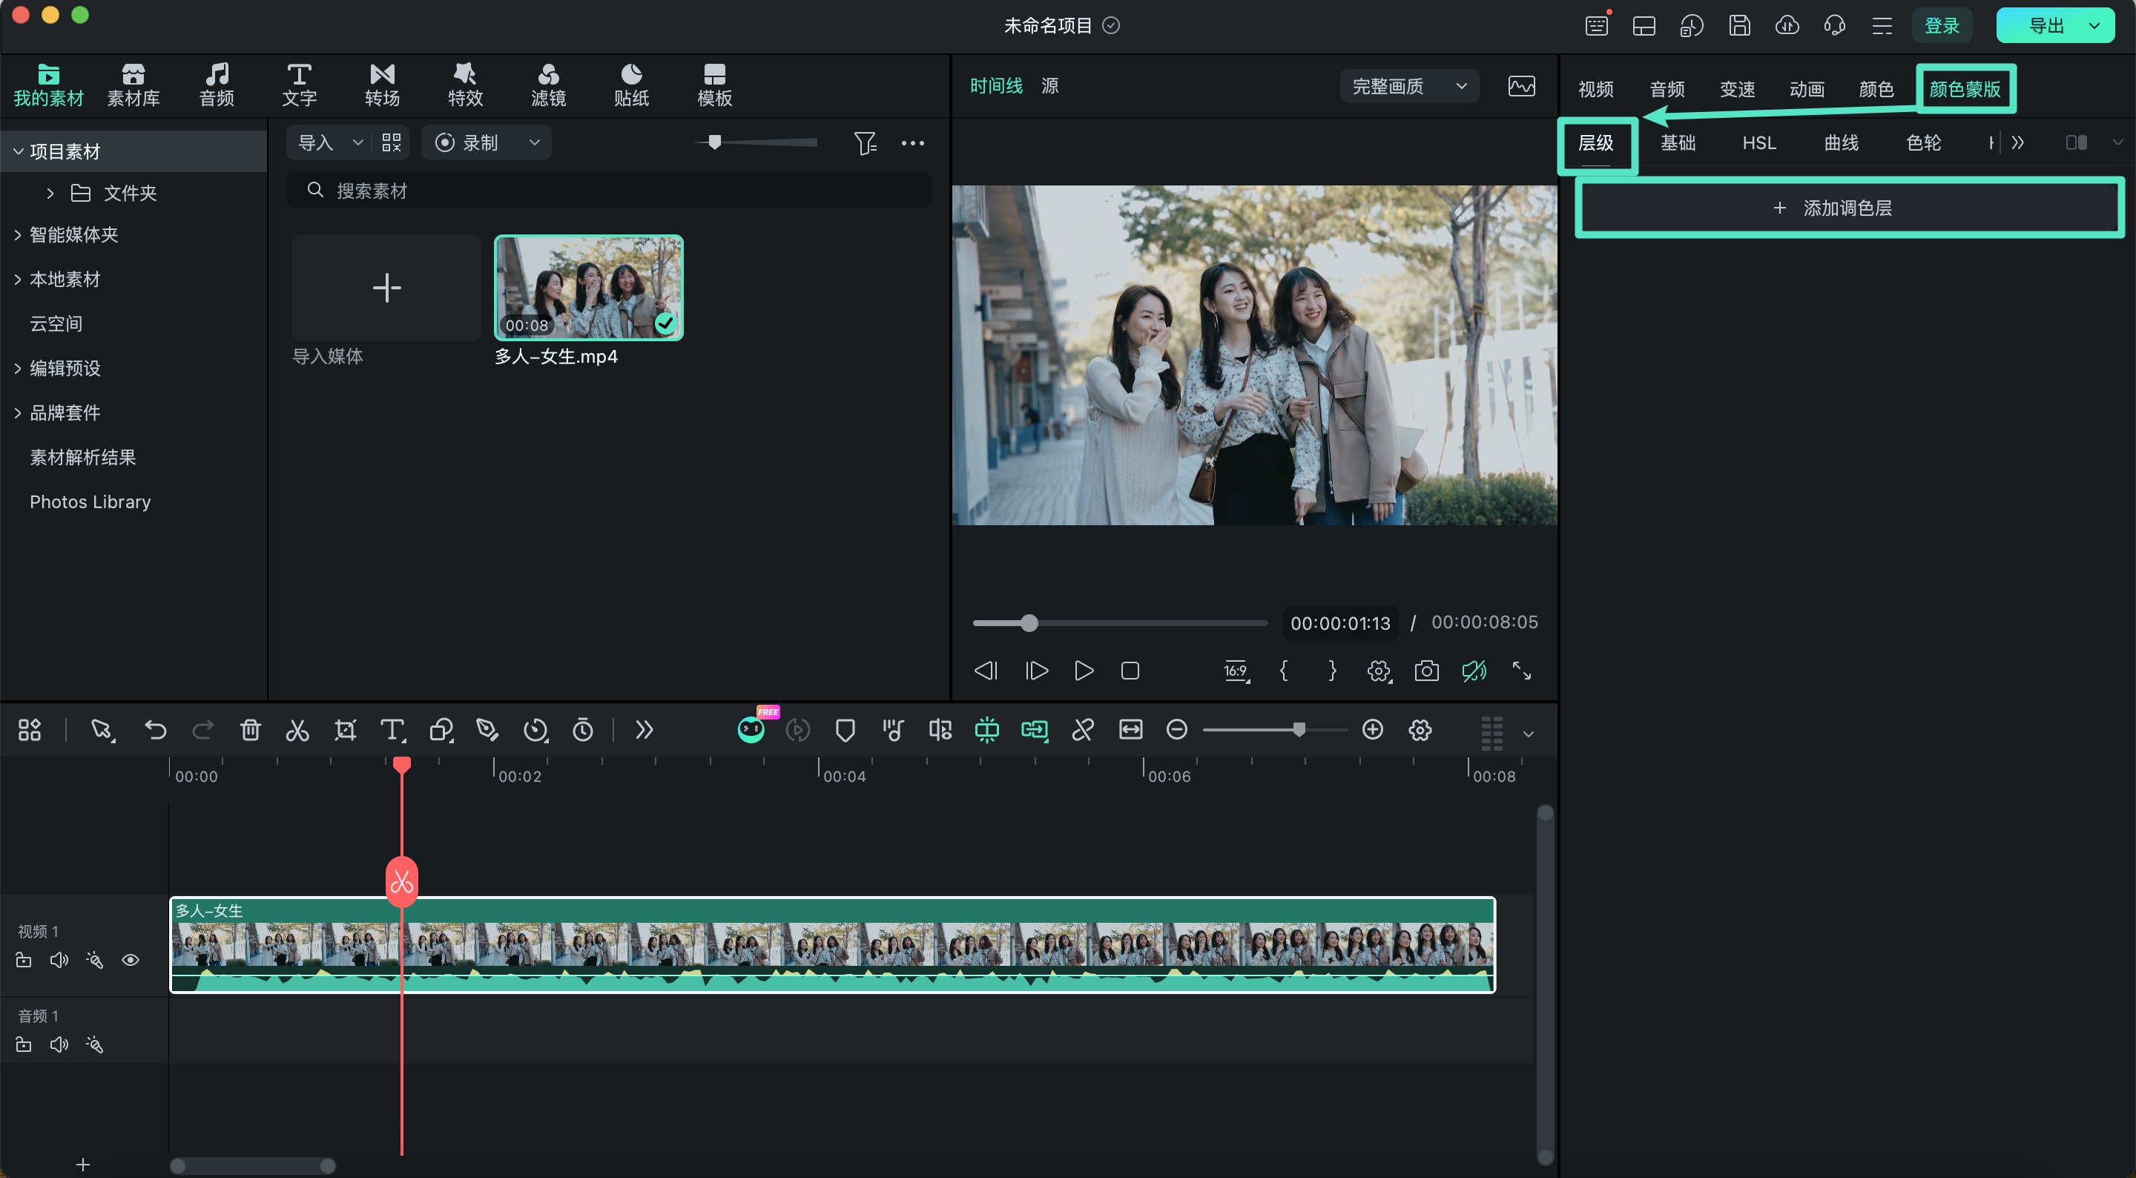Click the zoom-out minus circle on timeline
The image size is (2136, 1178).
1176,729
